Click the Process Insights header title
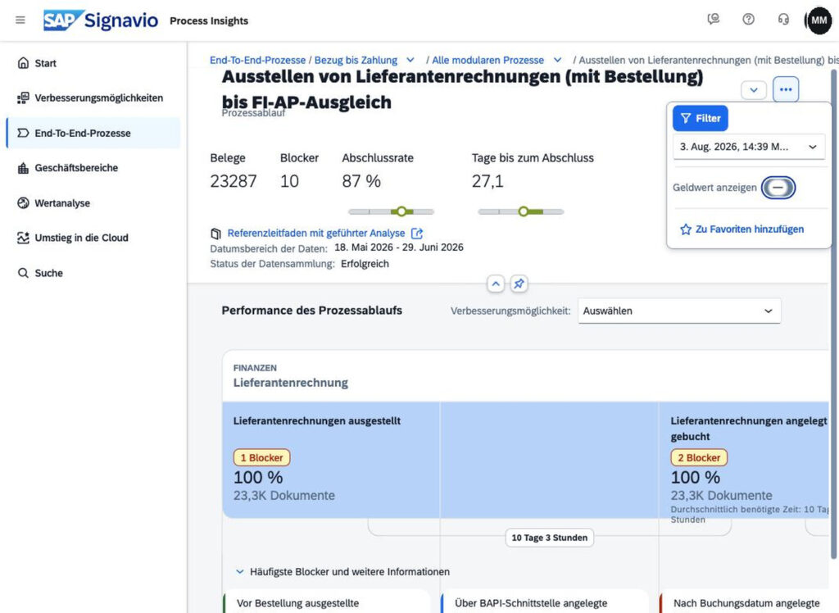Screen dimensions: 839x613 pos(209,20)
